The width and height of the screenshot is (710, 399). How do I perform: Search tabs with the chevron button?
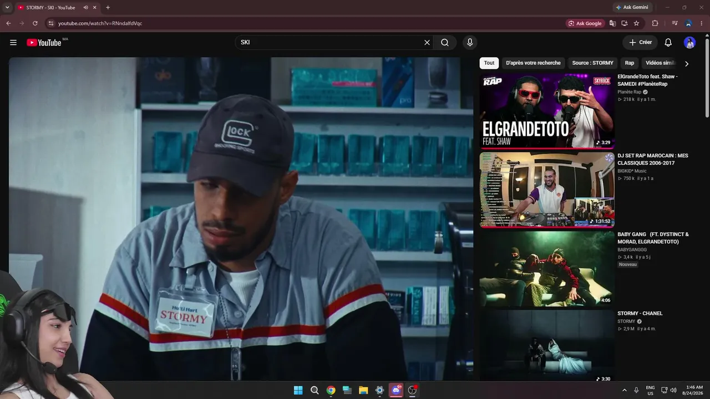click(x=8, y=8)
